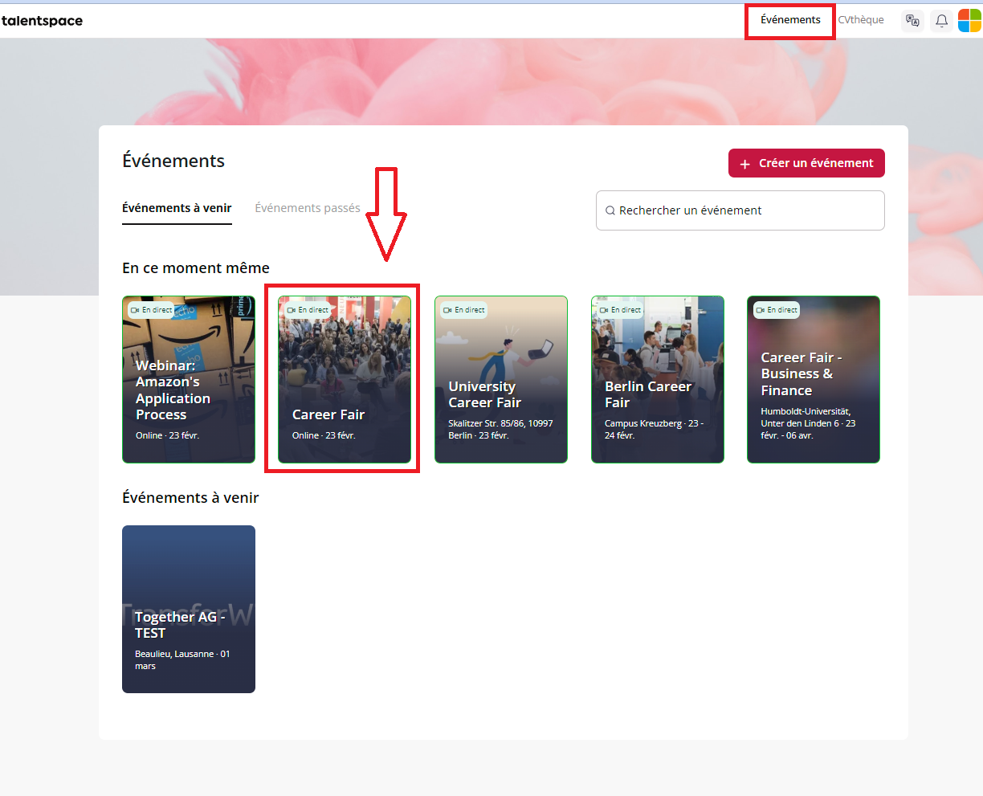Open the Berlin Career Fair event card
This screenshot has height=796, width=983.
658,386
